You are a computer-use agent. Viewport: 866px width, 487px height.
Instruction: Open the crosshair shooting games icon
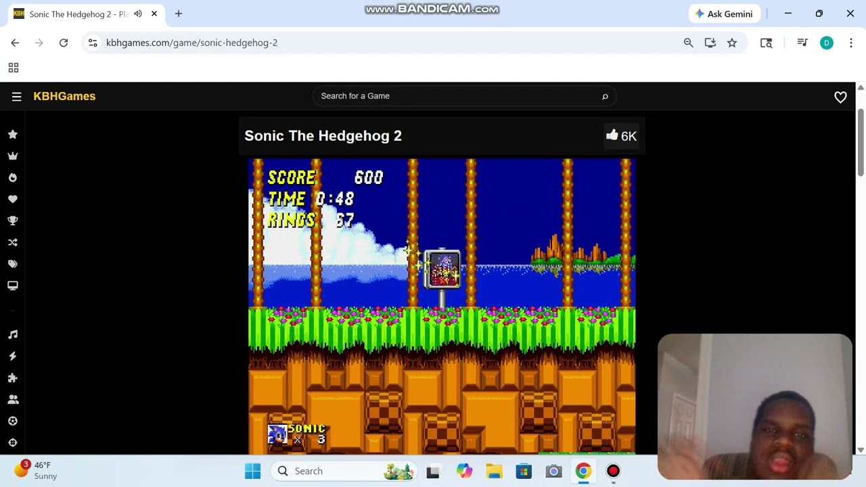point(12,442)
